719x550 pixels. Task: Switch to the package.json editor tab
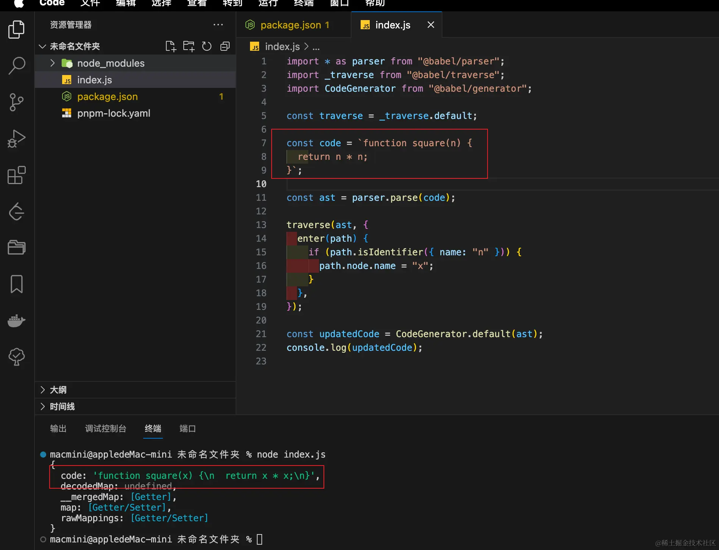(294, 25)
